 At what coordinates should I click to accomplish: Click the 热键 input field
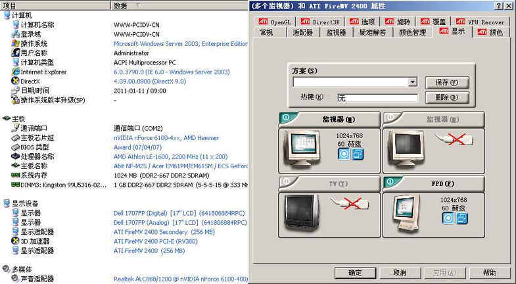378,98
